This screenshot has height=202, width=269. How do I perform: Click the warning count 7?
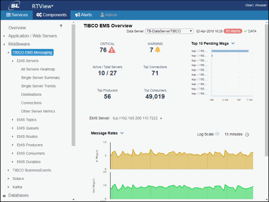152,50
